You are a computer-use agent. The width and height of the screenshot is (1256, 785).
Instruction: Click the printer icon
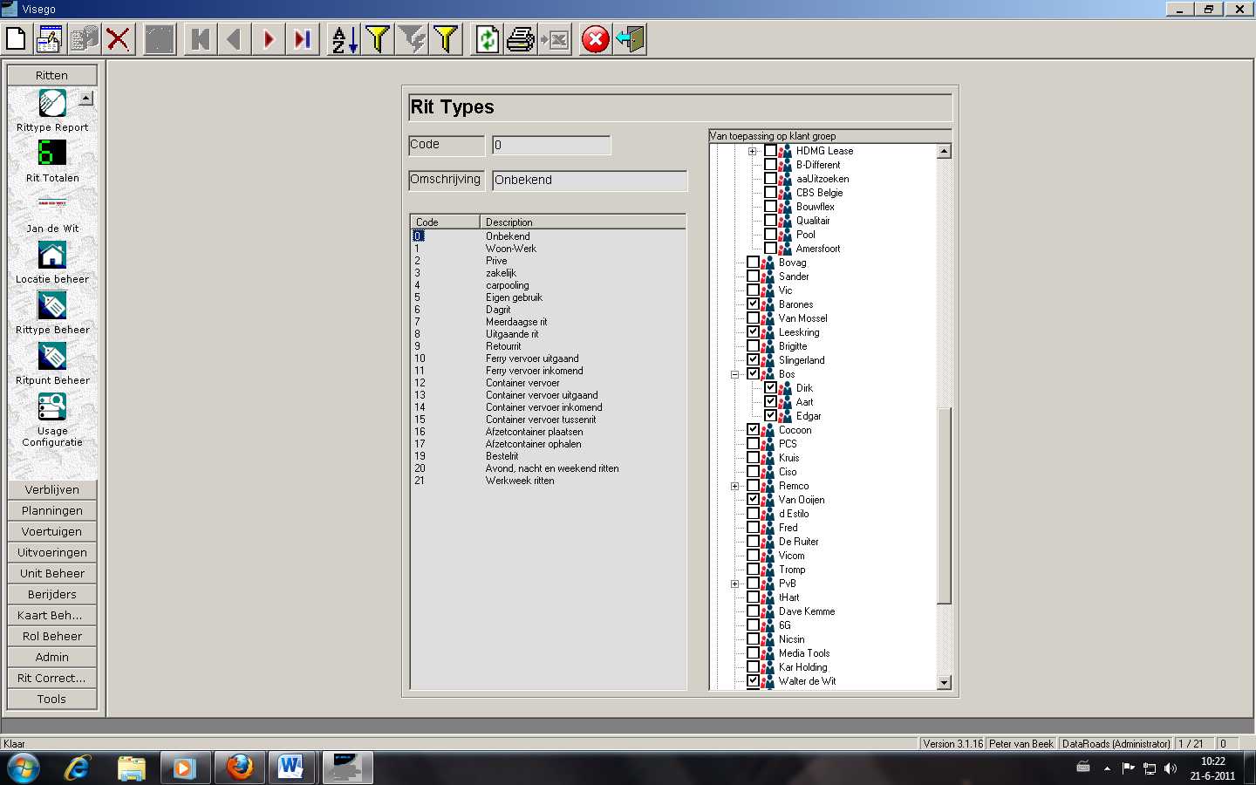click(521, 39)
